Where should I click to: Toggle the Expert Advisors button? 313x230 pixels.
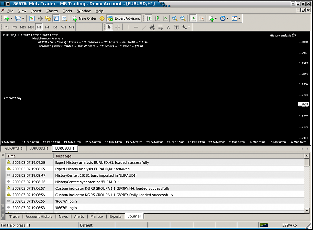tap(124, 19)
